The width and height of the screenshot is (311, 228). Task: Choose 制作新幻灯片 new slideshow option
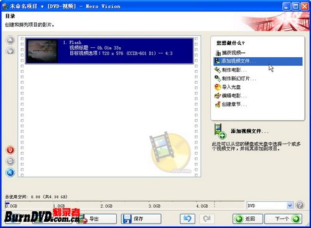235,78
